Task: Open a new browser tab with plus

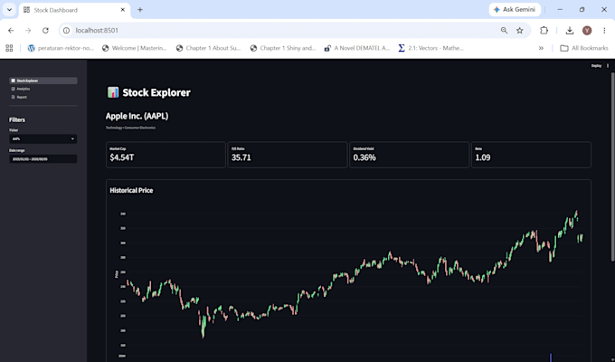Action: click(x=140, y=10)
